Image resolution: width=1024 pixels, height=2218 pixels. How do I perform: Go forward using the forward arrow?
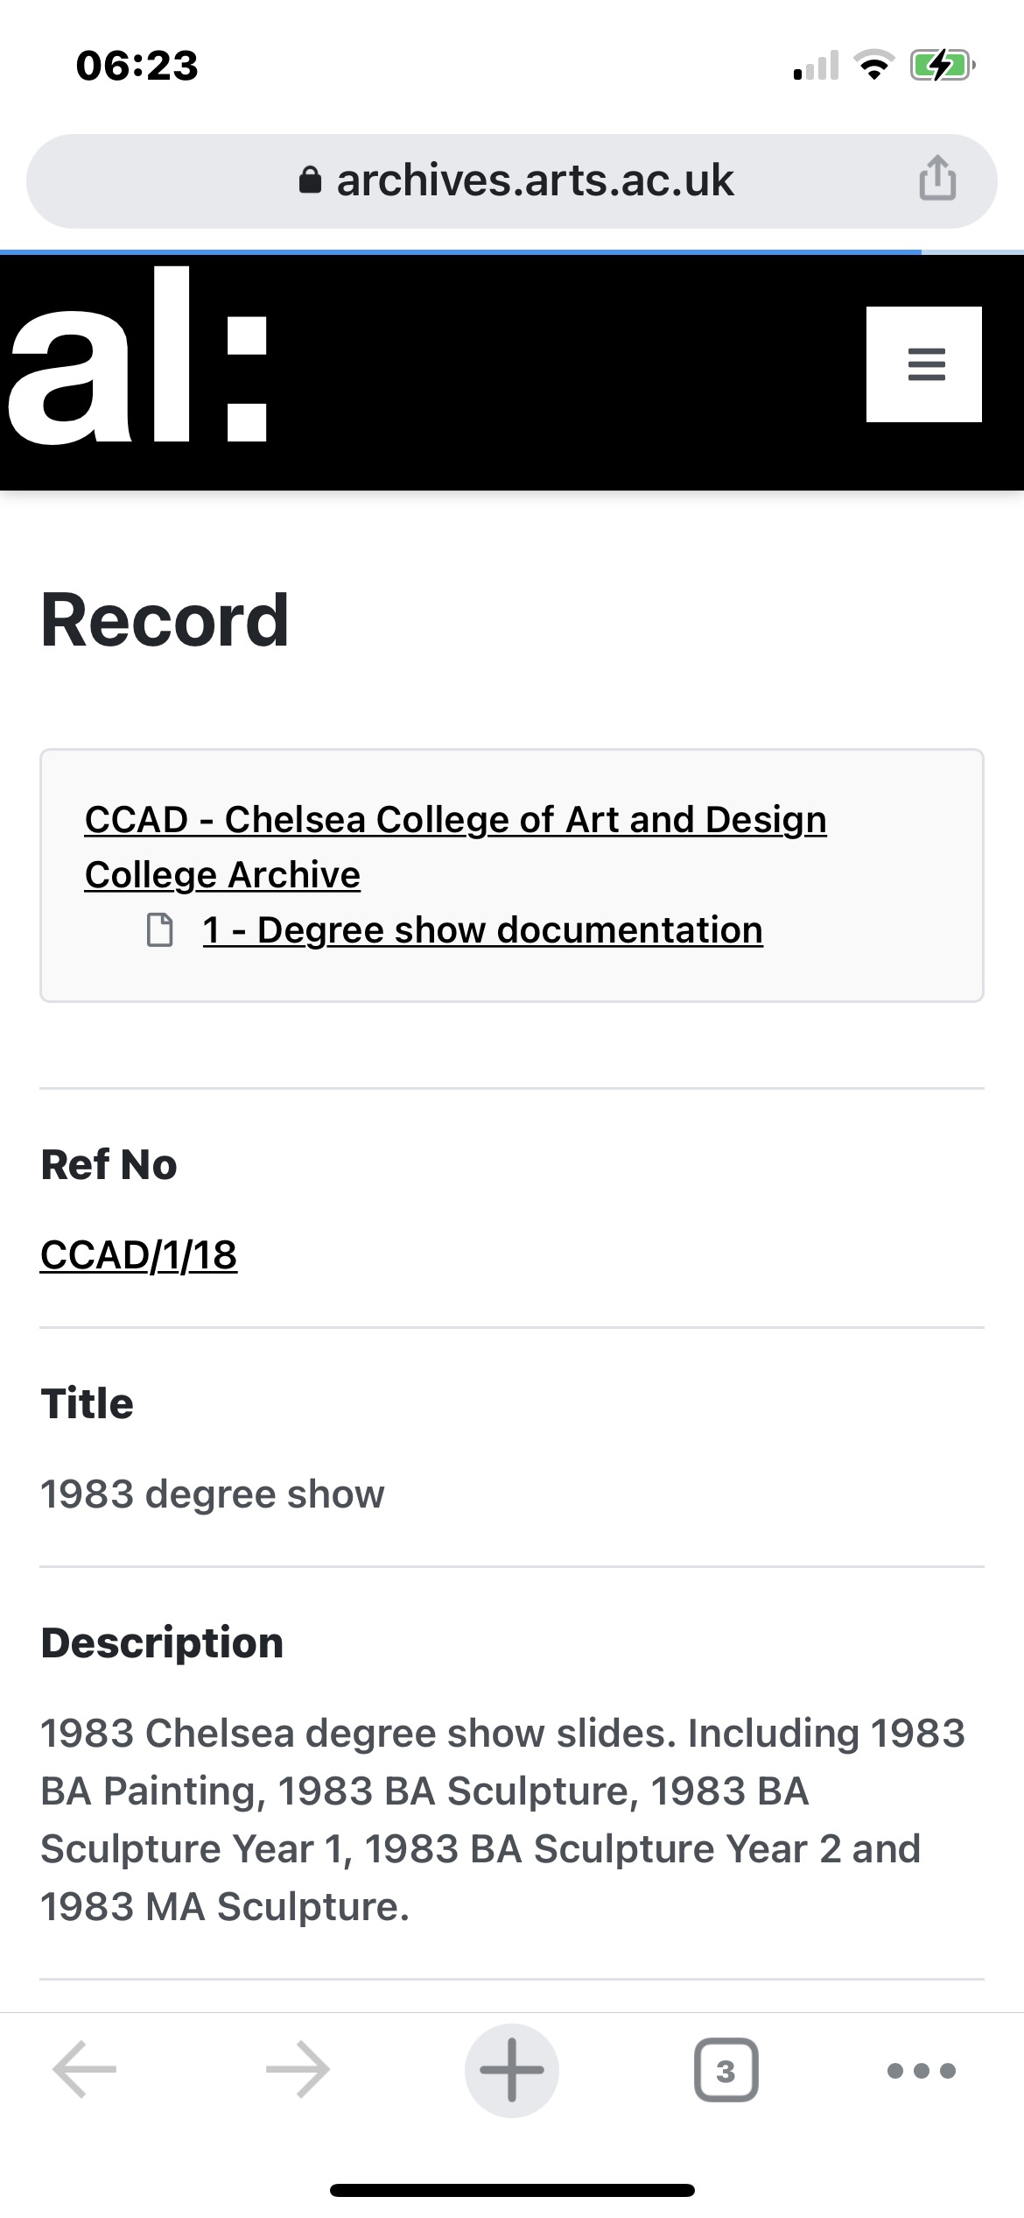click(298, 2070)
